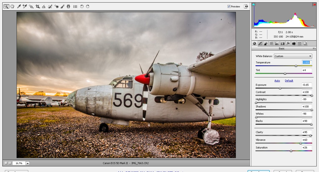Open the Presets panel tab
This screenshot has height=172, width=319.
click(x=299, y=44)
